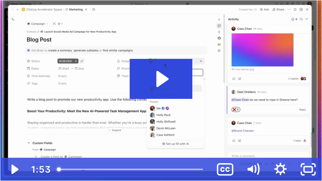This screenshot has width=322, height=181.
Task: Open notifications bell showing 8
Action: (x=294, y=19)
